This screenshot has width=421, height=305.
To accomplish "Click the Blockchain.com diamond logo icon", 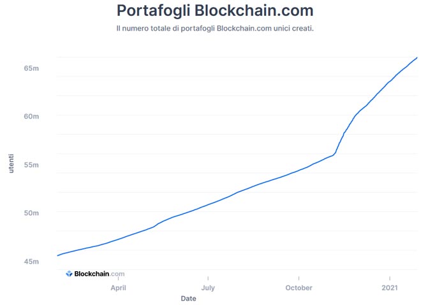I will (69, 274).
